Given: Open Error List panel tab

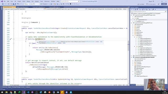Looking at the screenshot, I should coord(5,87).
